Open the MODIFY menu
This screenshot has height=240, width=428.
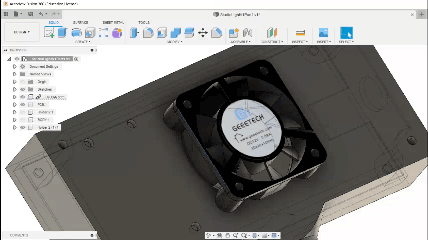[x=175, y=42]
